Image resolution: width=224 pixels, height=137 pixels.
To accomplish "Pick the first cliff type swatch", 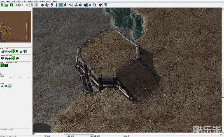I will click(x=2, y=66).
